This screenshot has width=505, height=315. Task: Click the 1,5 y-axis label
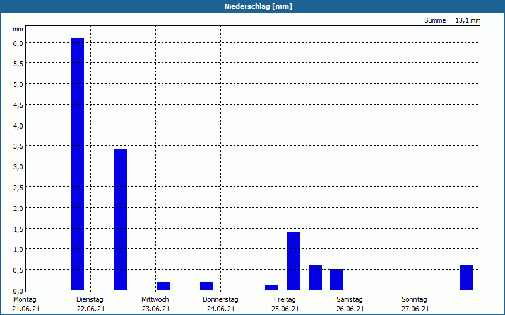click(x=18, y=229)
